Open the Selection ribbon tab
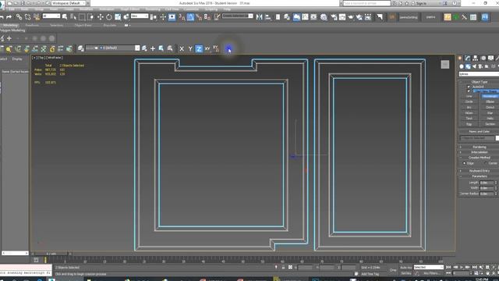The height and width of the screenshot is (281, 499). (x=56, y=25)
